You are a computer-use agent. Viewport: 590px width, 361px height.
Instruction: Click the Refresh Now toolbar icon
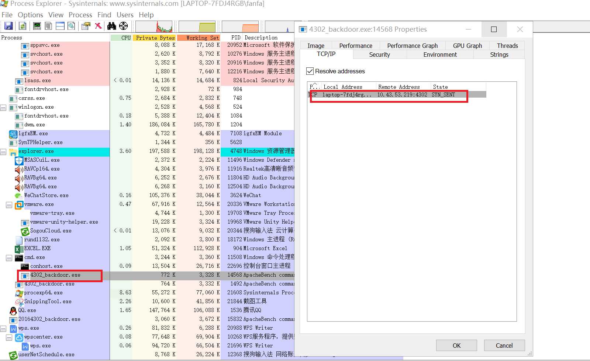[23, 26]
